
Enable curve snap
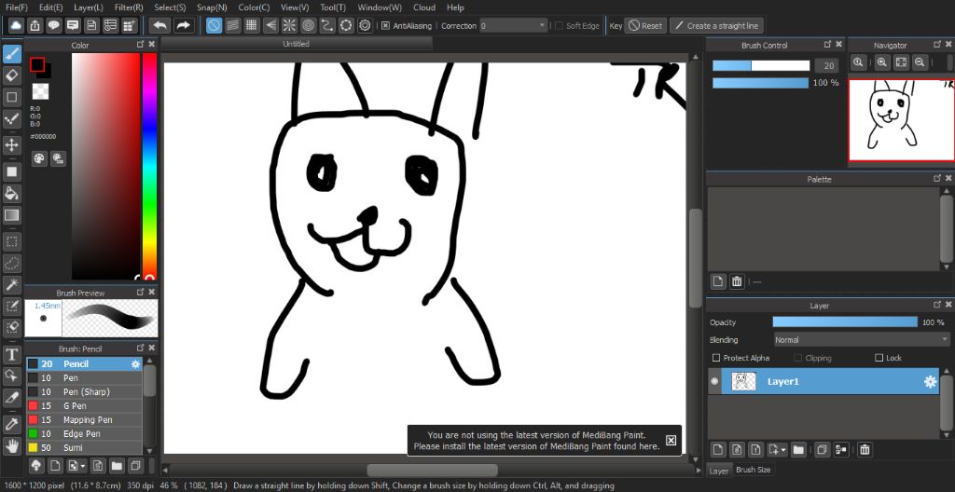(327, 25)
